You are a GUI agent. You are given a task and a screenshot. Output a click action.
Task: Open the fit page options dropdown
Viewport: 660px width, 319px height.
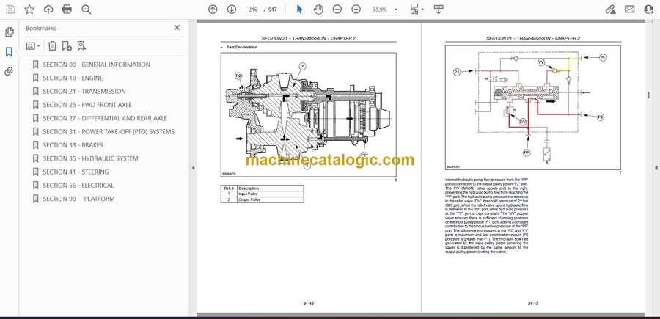point(416,9)
